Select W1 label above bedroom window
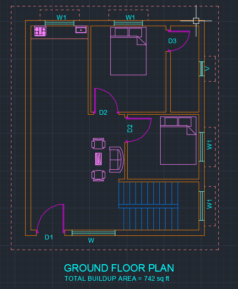This screenshot has height=289, width=238. click(x=130, y=17)
